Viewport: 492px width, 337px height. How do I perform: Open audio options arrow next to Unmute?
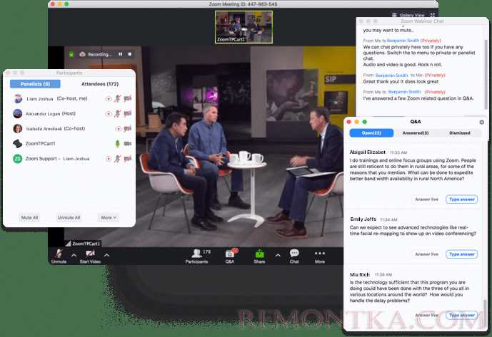pyautogui.click(x=74, y=255)
